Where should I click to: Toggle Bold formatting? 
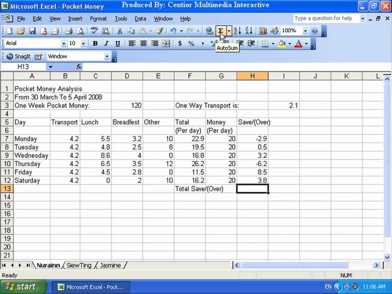[95, 44]
